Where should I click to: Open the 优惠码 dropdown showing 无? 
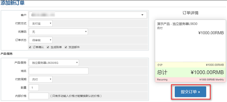[58, 32]
